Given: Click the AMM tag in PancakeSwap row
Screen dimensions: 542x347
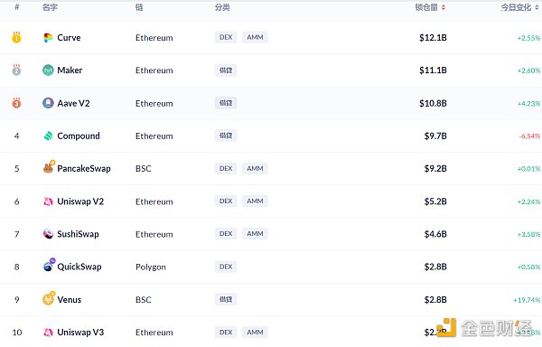Looking at the screenshot, I should click(255, 168).
